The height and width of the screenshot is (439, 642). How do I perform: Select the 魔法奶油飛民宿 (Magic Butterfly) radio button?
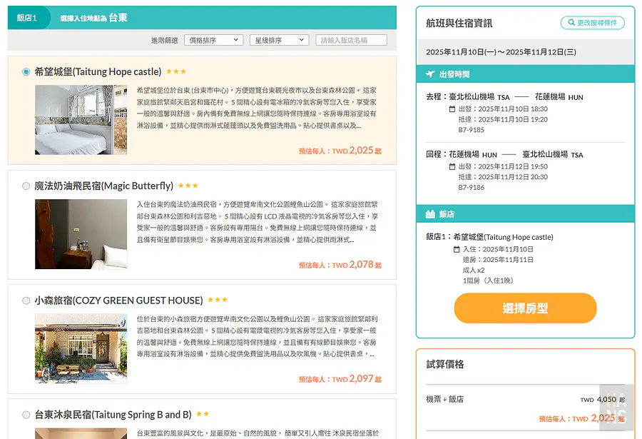click(x=26, y=186)
